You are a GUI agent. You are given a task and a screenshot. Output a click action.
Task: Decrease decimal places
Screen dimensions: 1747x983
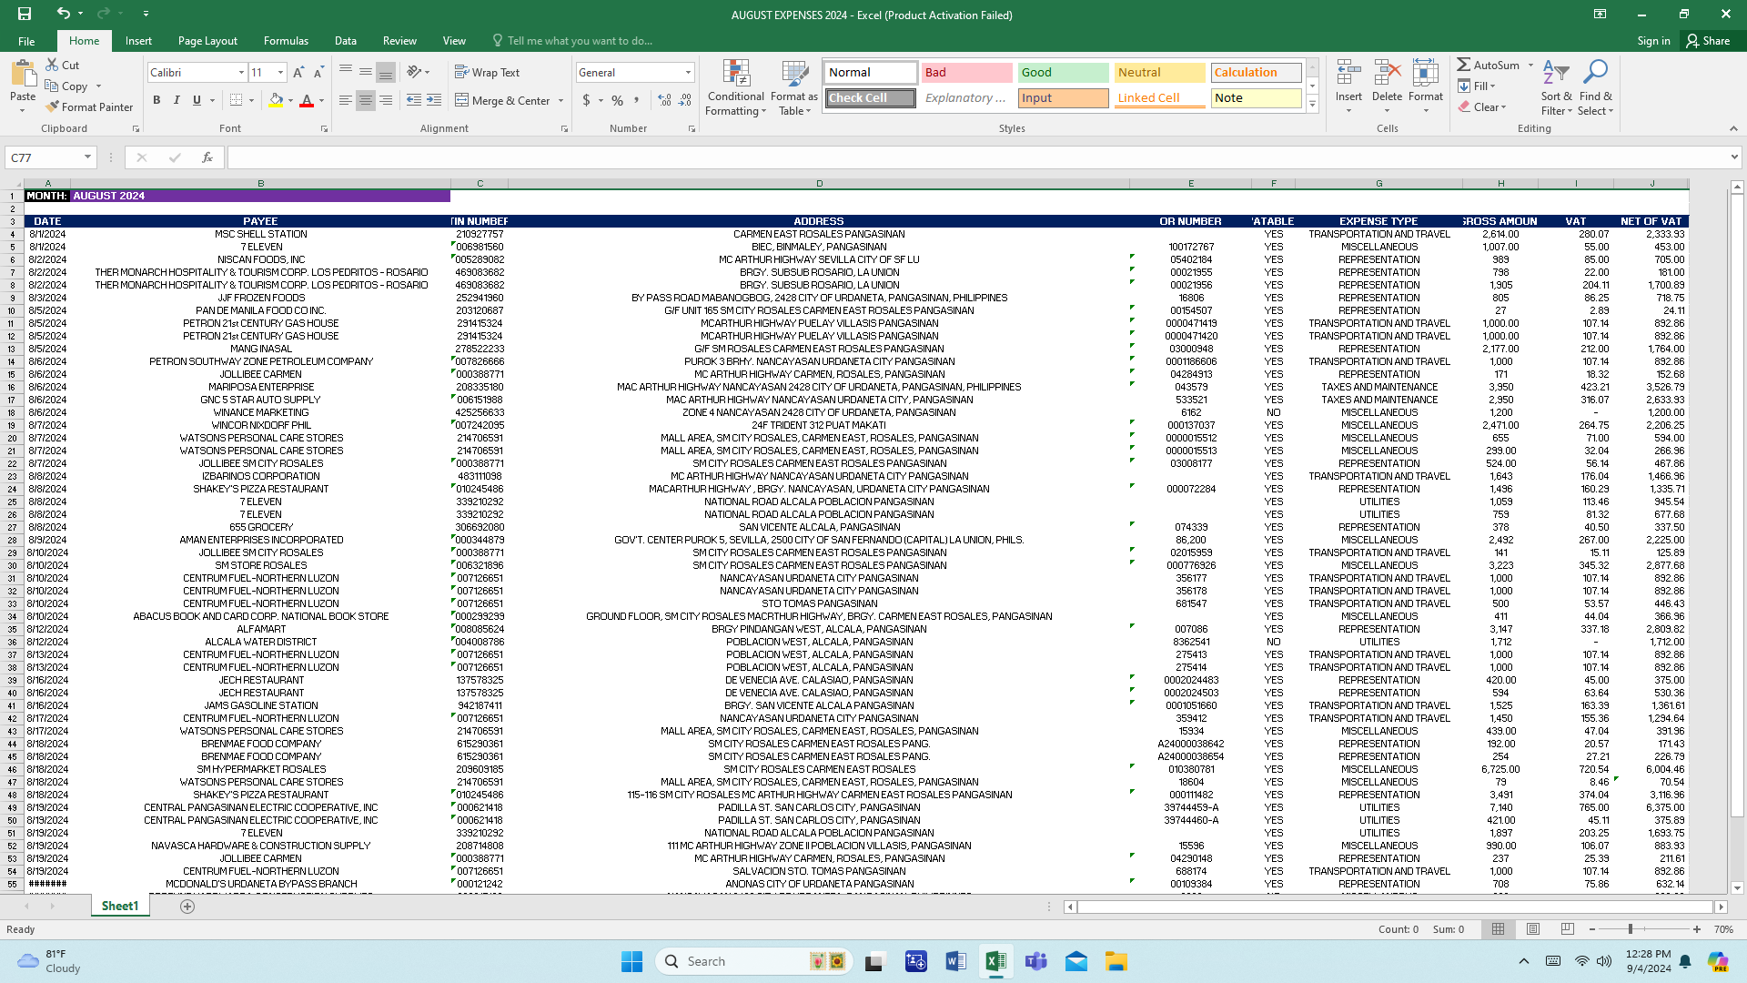[x=685, y=100]
